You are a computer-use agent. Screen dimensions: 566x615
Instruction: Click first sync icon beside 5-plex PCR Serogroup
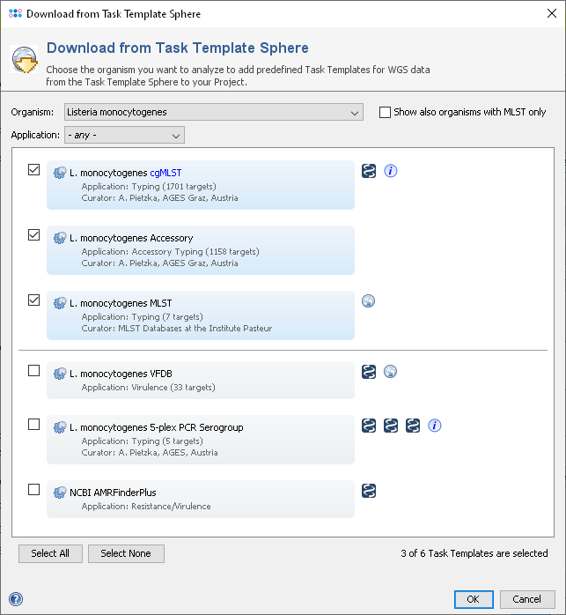[370, 426]
